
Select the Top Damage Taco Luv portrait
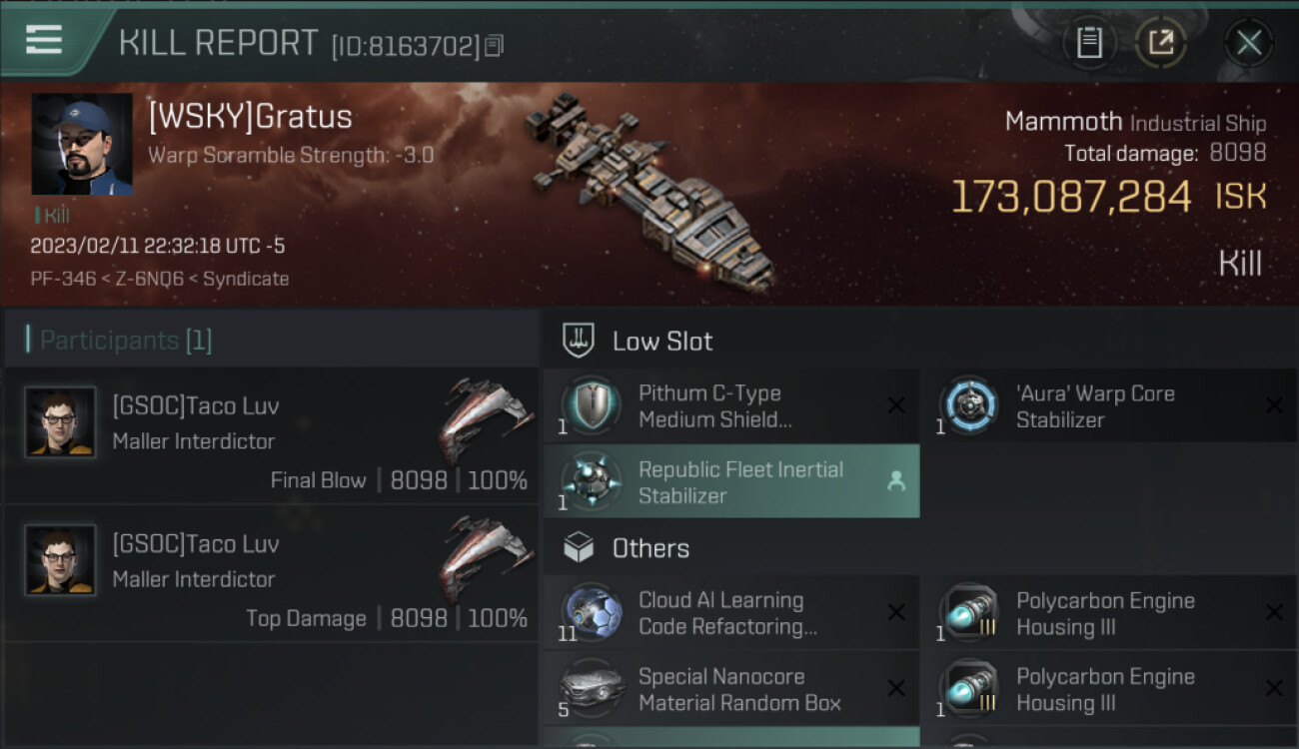pyautogui.click(x=60, y=560)
